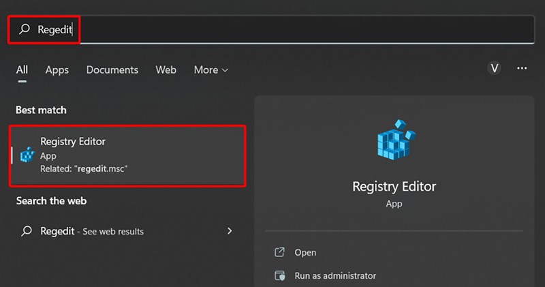Click the search magnifier icon in search box

pos(25,29)
